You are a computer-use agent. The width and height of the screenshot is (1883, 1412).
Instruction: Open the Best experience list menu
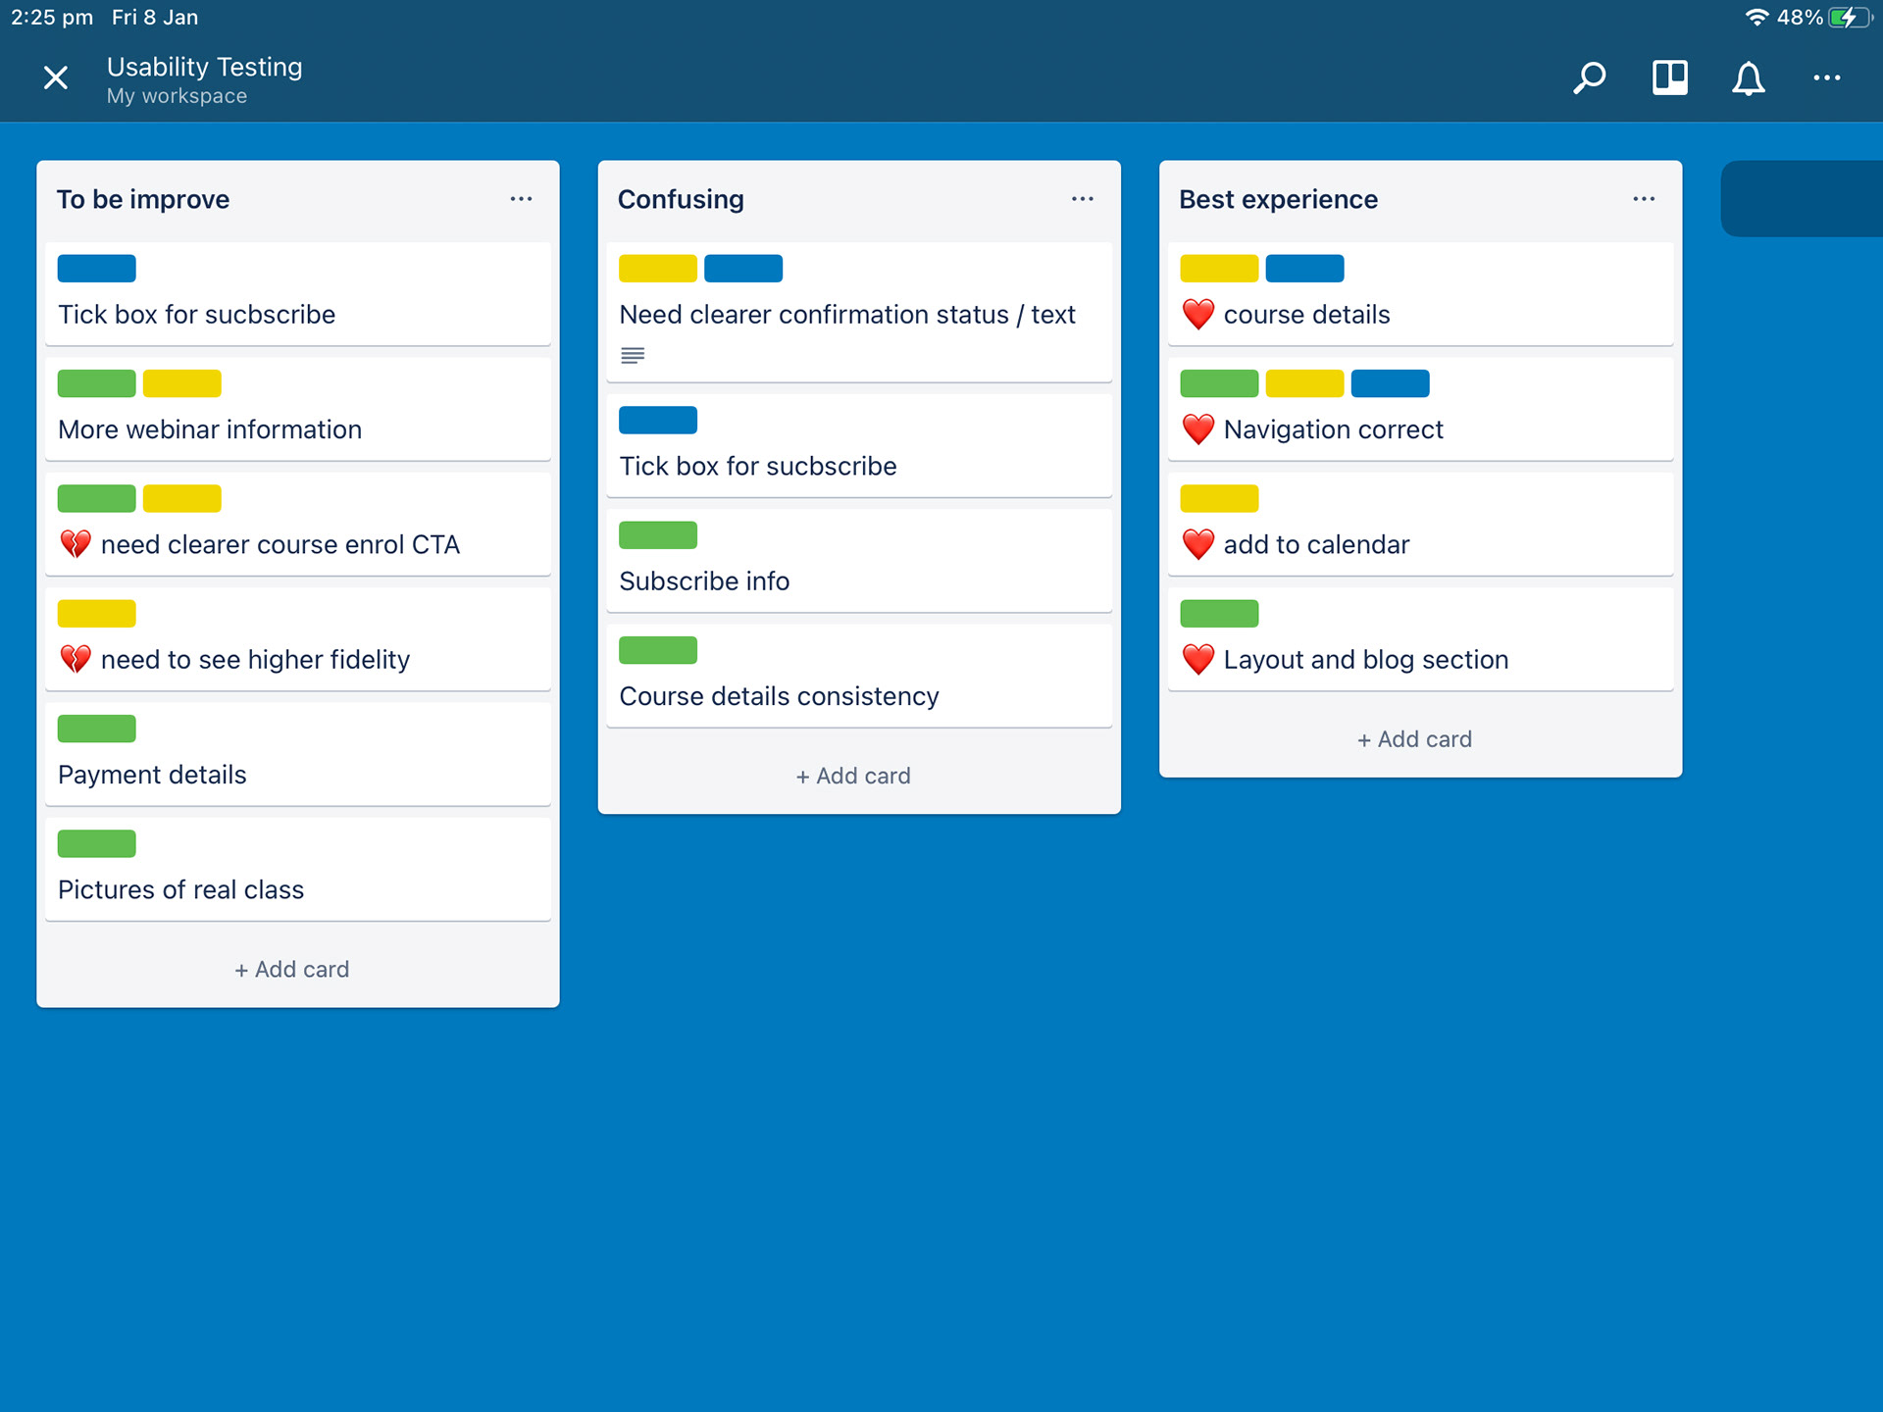1644,199
